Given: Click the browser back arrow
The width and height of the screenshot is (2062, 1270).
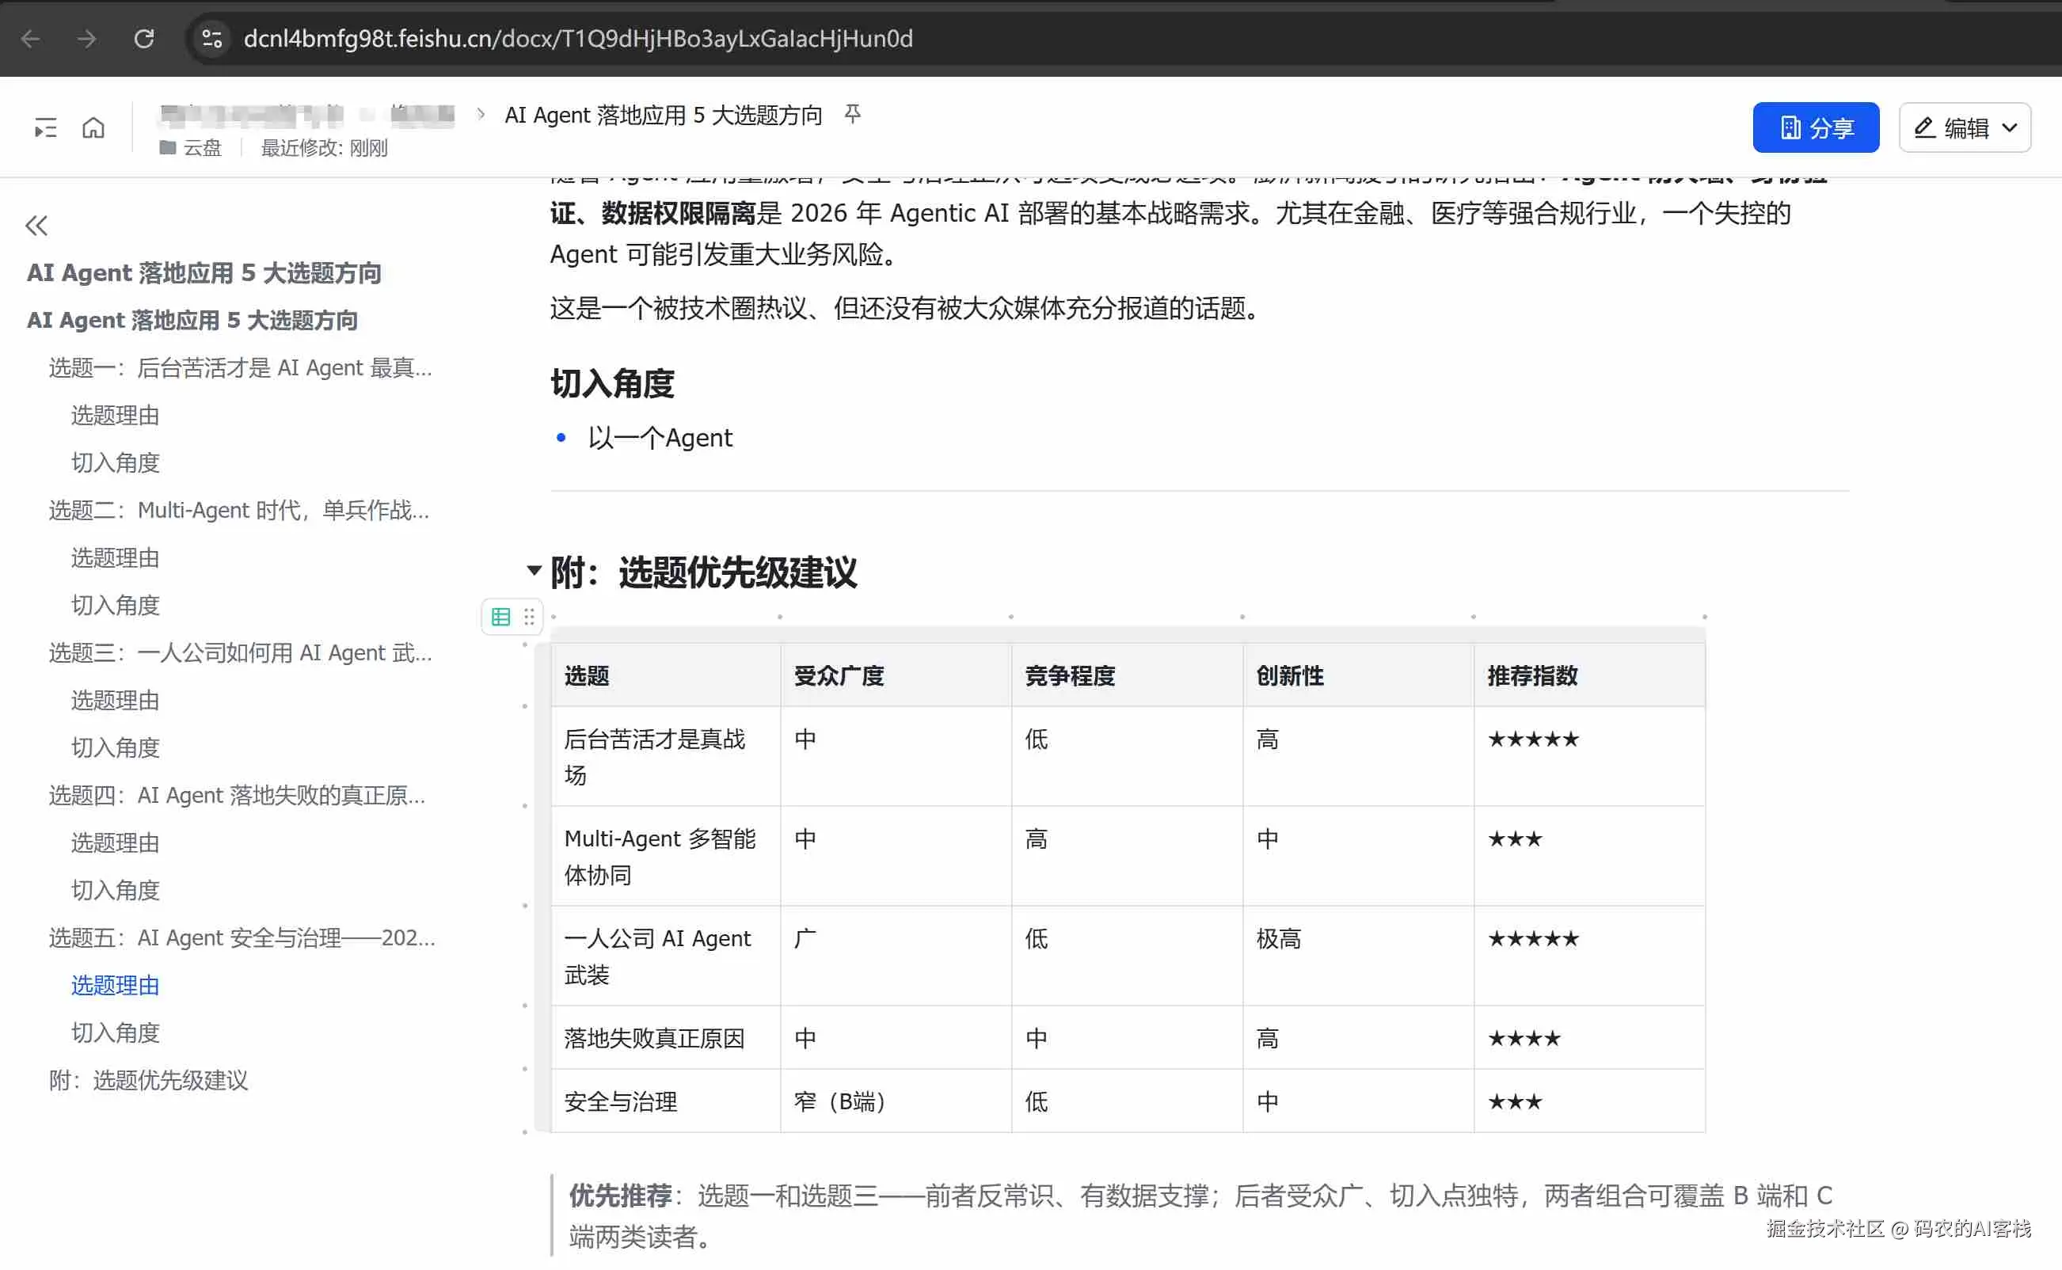Looking at the screenshot, I should click(31, 39).
